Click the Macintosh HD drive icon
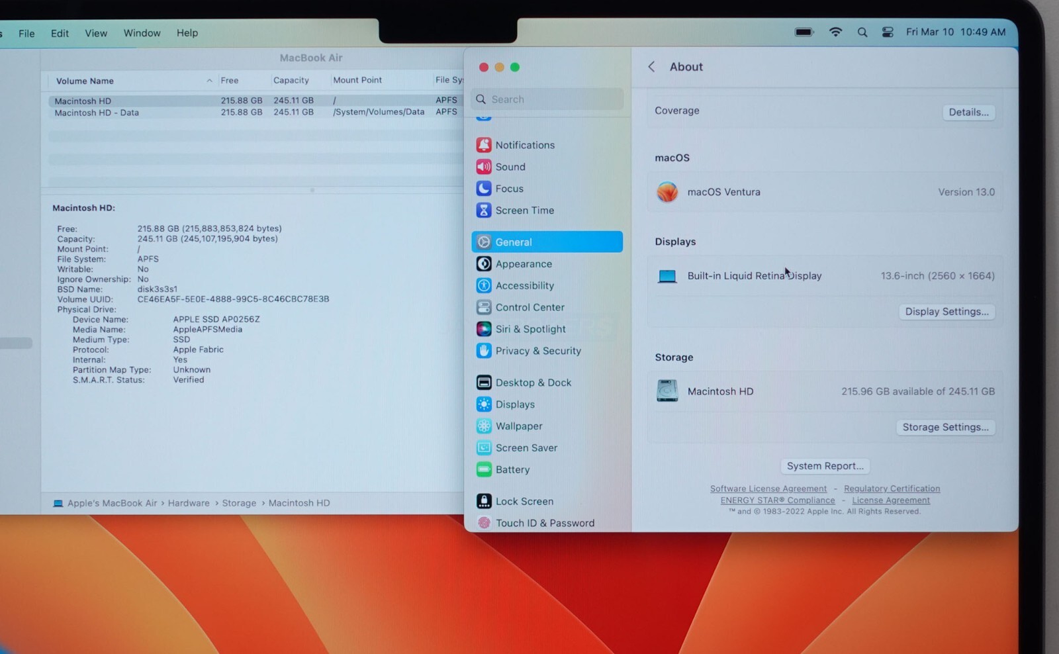The width and height of the screenshot is (1059, 654). pos(667,391)
